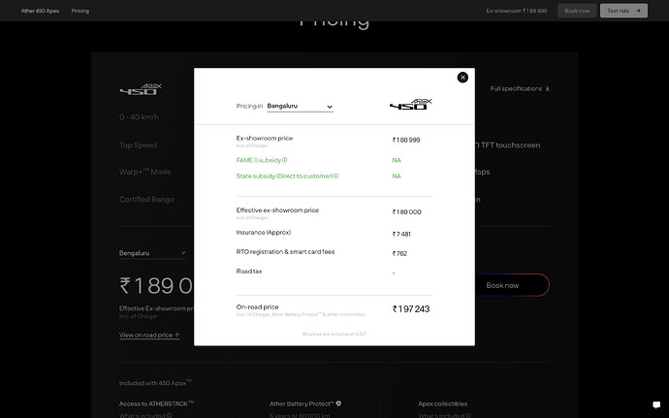This screenshot has height=418, width=669.
Task: Click the Book now button in top bar
Action: click(x=577, y=11)
